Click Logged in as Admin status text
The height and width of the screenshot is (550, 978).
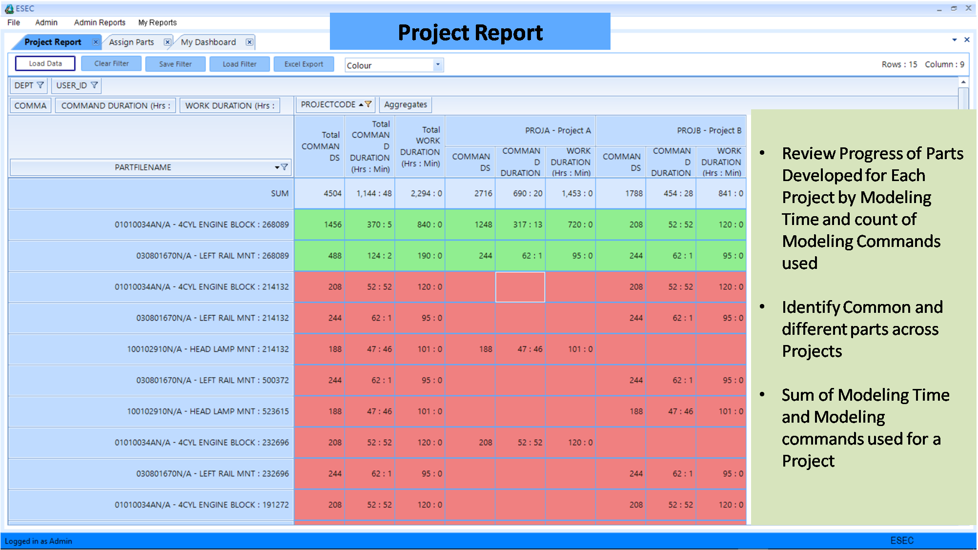coord(39,541)
